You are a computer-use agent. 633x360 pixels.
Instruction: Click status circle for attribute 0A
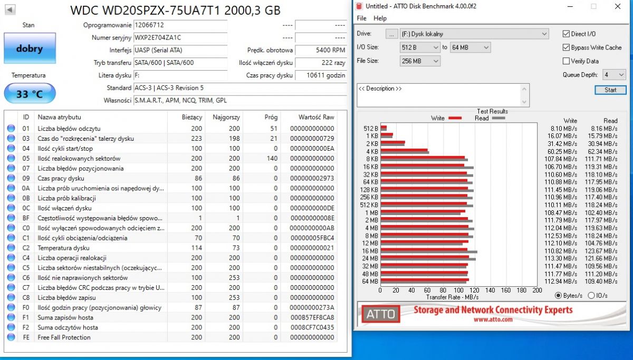click(11, 188)
